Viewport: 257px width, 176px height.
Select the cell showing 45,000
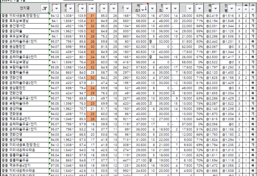pyautogui.click(x=140, y=109)
